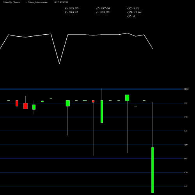
Task: Click the tallest green candlestick body
Action: coord(152,170)
